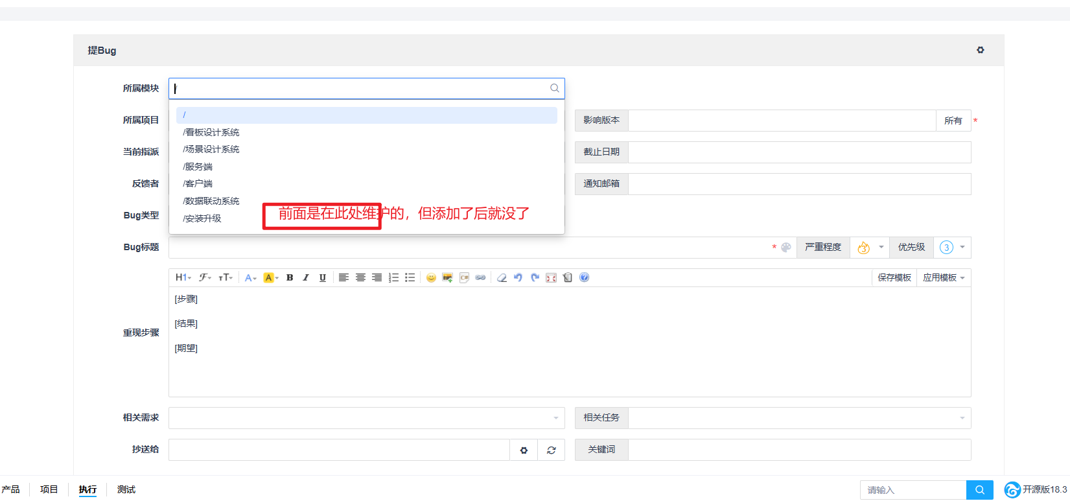Click the gear icon in 提Bug header
The width and height of the screenshot is (1070, 501).
[981, 50]
